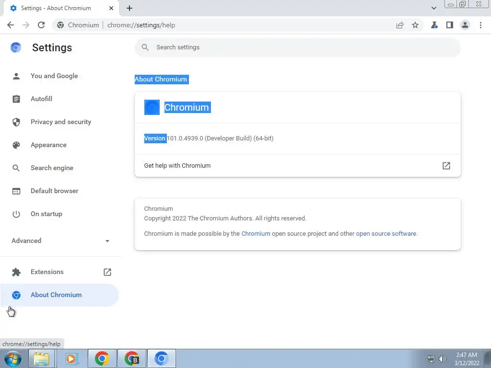Image resolution: width=491 pixels, height=368 pixels.
Task: Click the Extensions external-link icon
Action: (107, 272)
